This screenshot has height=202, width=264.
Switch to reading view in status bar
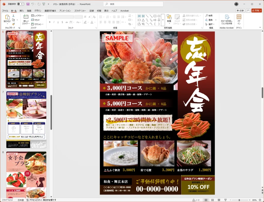[x=219, y=200]
